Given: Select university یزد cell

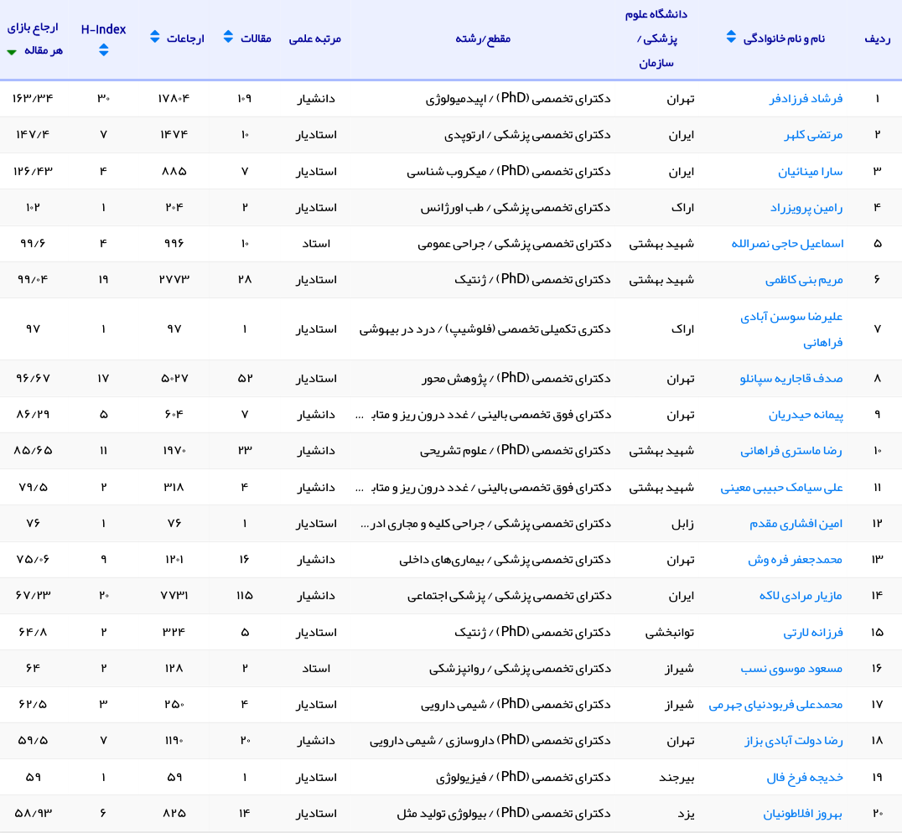Looking at the screenshot, I should (686, 814).
